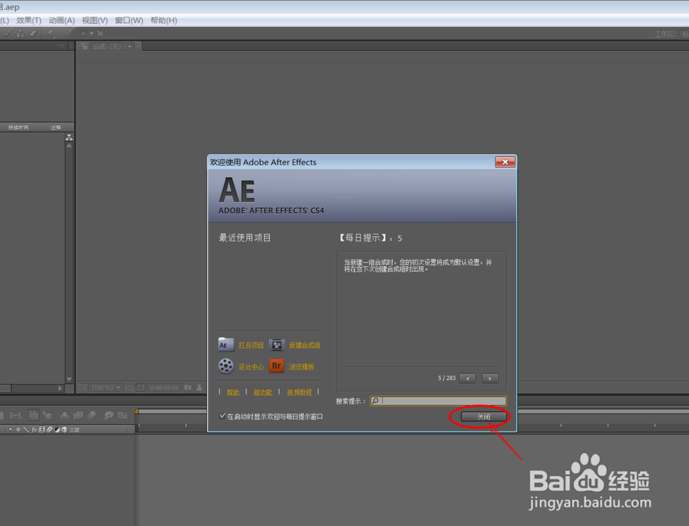This screenshot has height=526, width=689.
Task: Show the next daily tip
Action: point(490,378)
